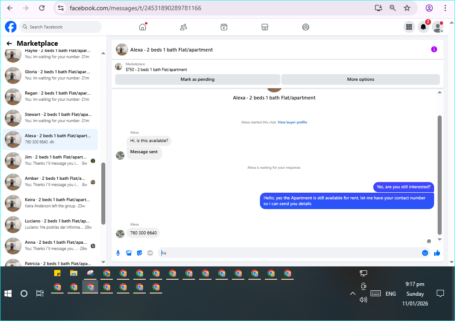This screenshot has height=321, width=455.
Task: Open Stewart conversation in the list
Action: [x=50, y=118]
